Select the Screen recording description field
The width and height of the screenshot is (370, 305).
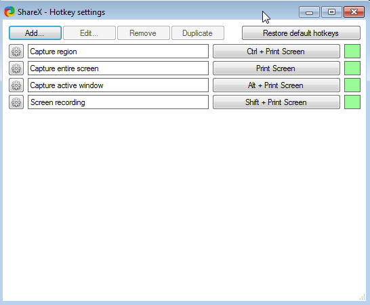pos(118,102)
